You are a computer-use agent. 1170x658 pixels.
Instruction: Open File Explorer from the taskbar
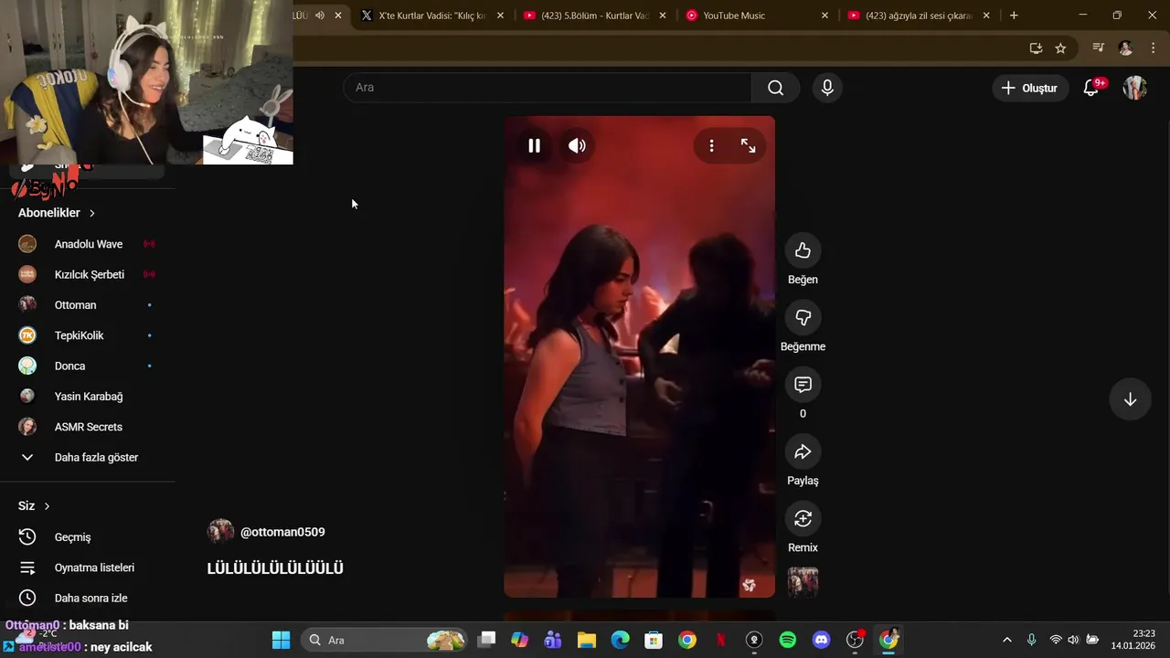[x=586, y=640]
